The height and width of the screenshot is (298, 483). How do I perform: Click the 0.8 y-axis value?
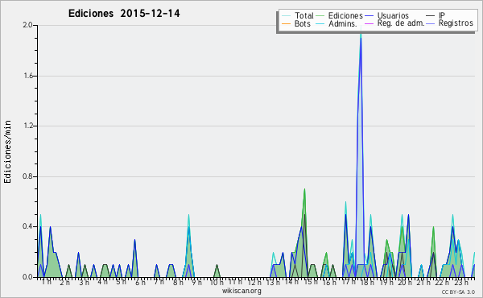point(27,176)
